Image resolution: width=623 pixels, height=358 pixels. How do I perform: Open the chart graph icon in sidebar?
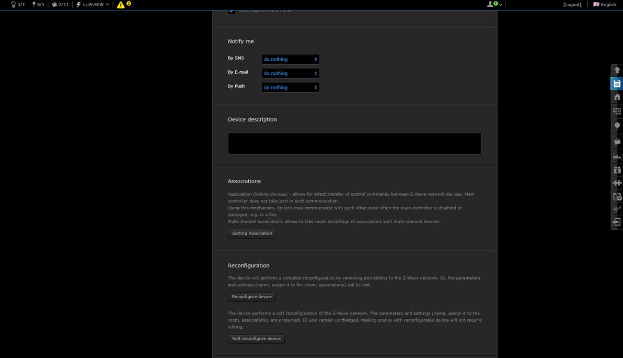pos(617,156)
